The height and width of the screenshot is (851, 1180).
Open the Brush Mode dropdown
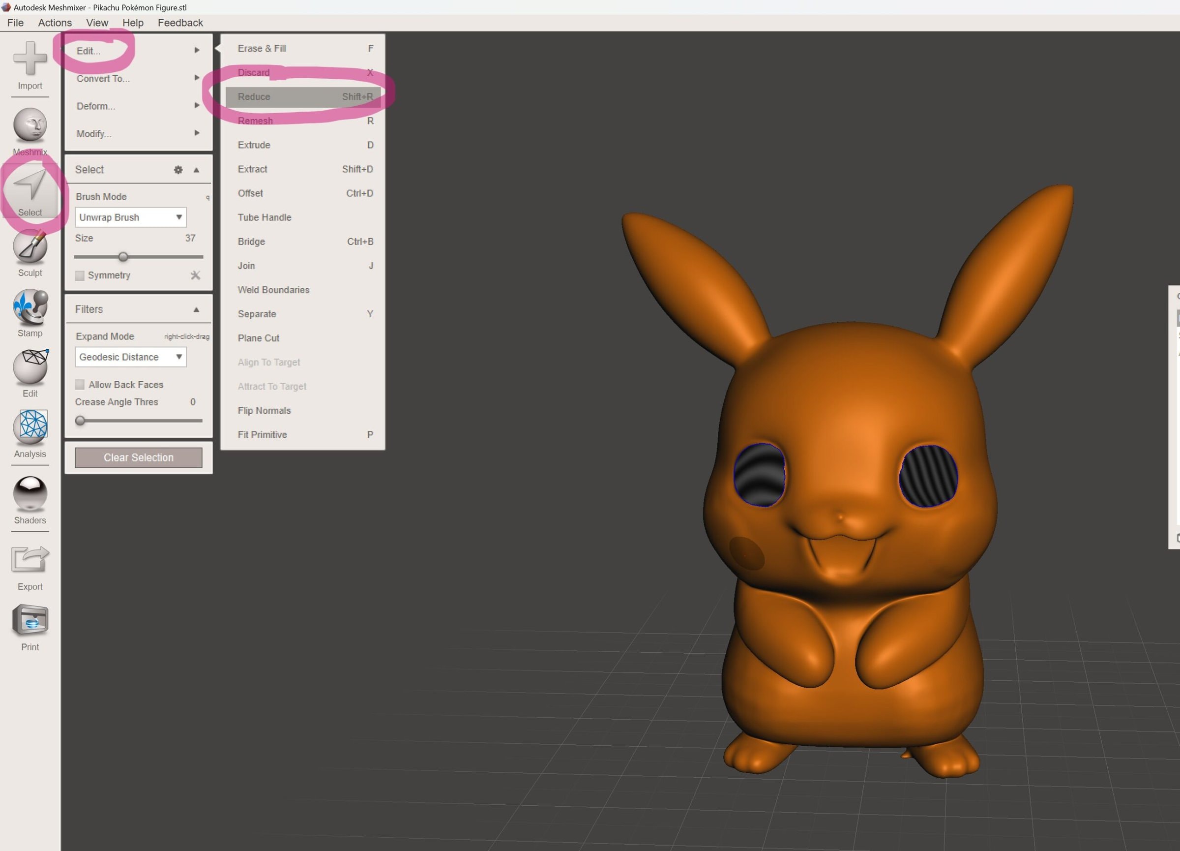[130, 217]
